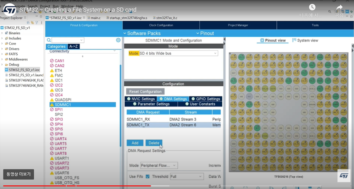Click the Watch Later clock icon
The height and width of the screenshot is (189, 354).
[x=312, y=7]
